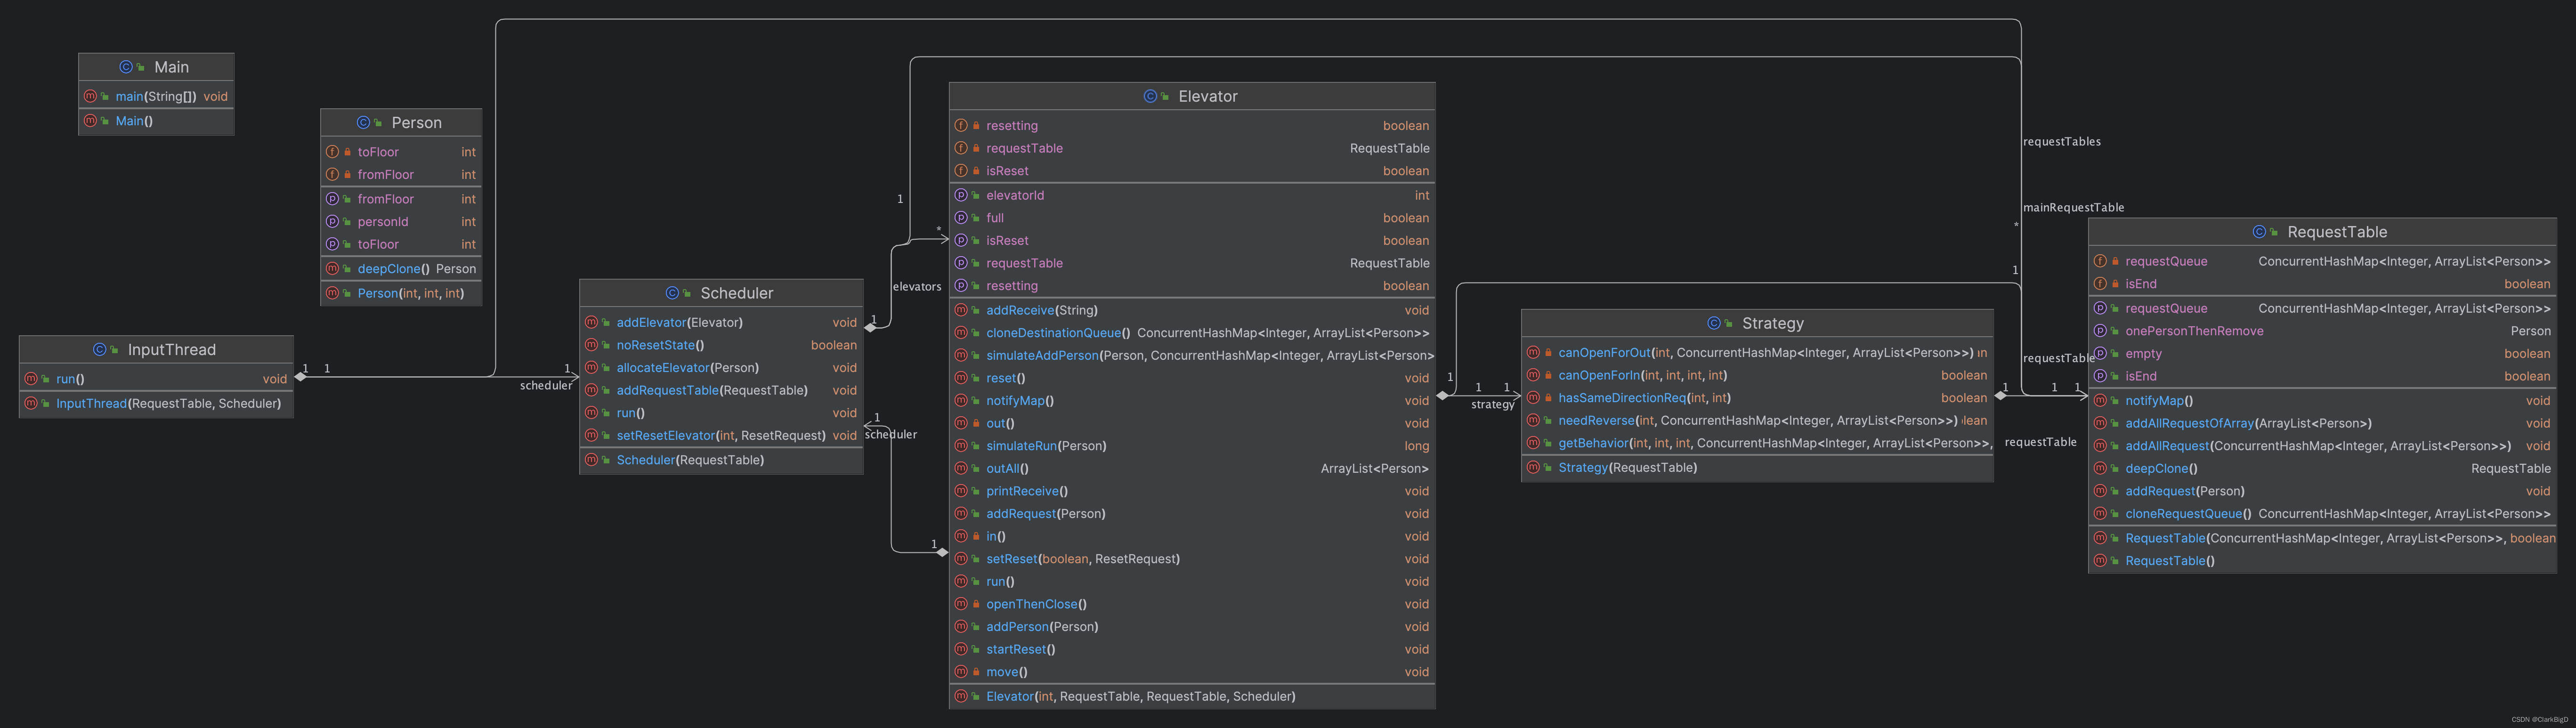Select the Elevator class title
This screenshot has height=728, width=2576.
(1208, 97)
